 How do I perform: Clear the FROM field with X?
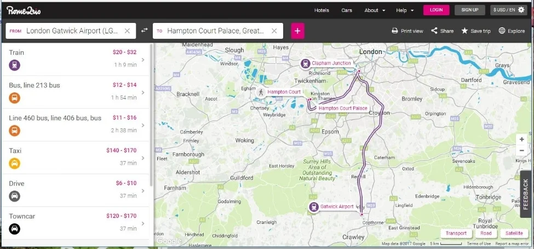click(127, 31)
